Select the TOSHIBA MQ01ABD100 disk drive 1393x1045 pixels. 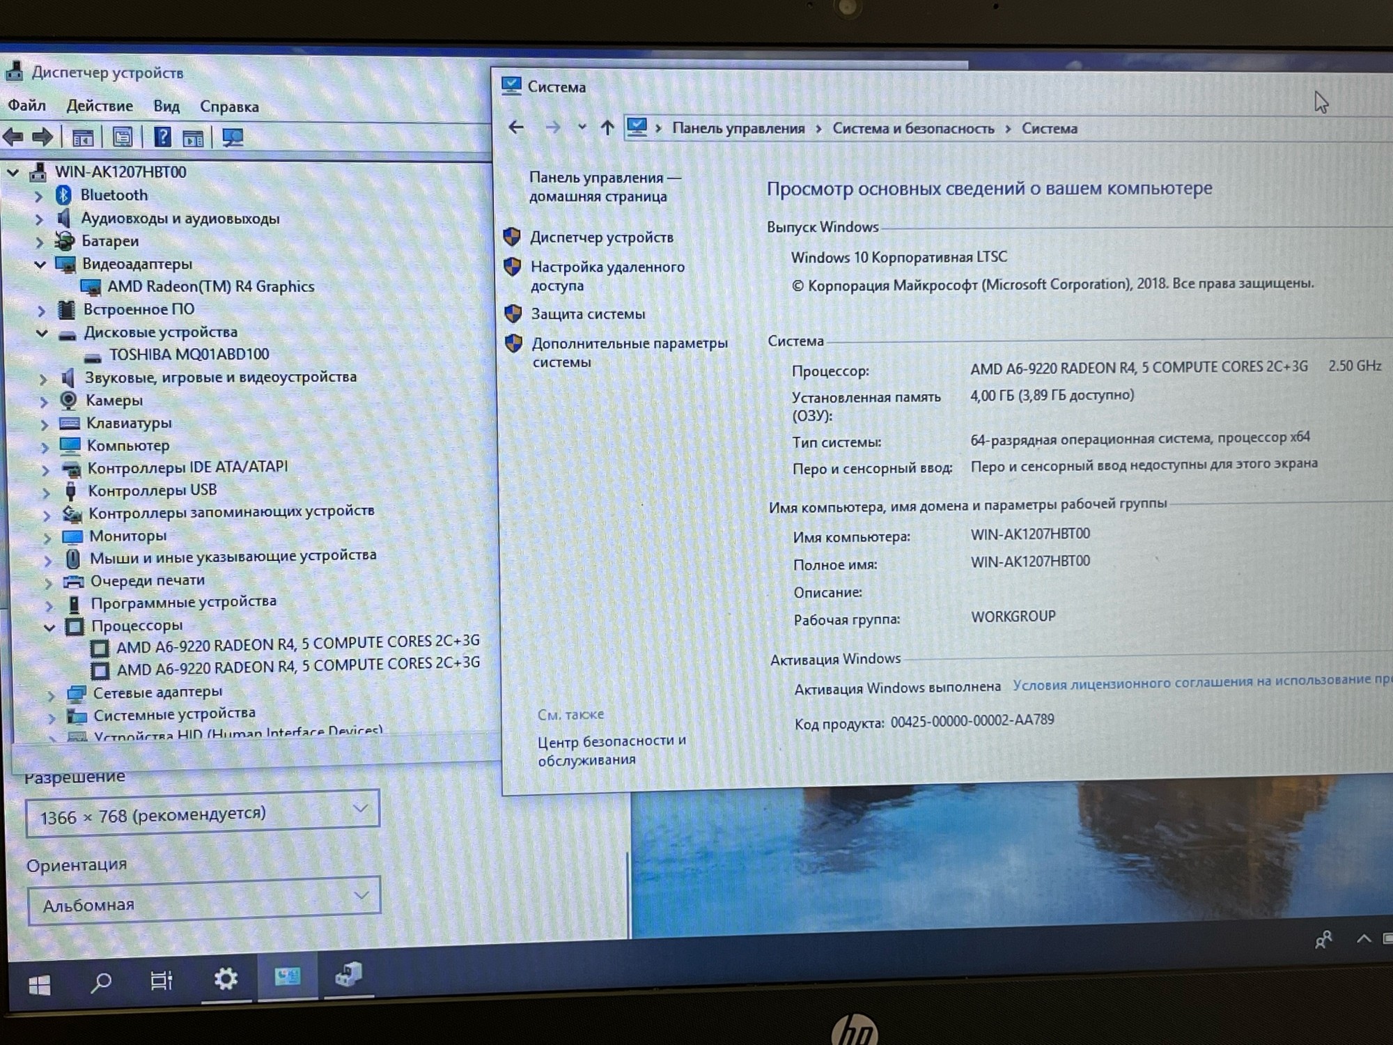189,355
